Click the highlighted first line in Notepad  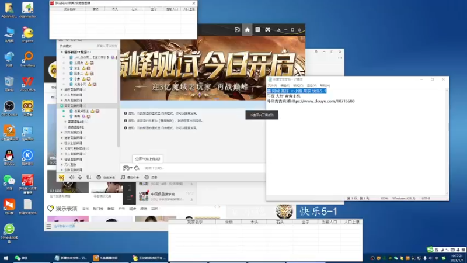(297, 91)
